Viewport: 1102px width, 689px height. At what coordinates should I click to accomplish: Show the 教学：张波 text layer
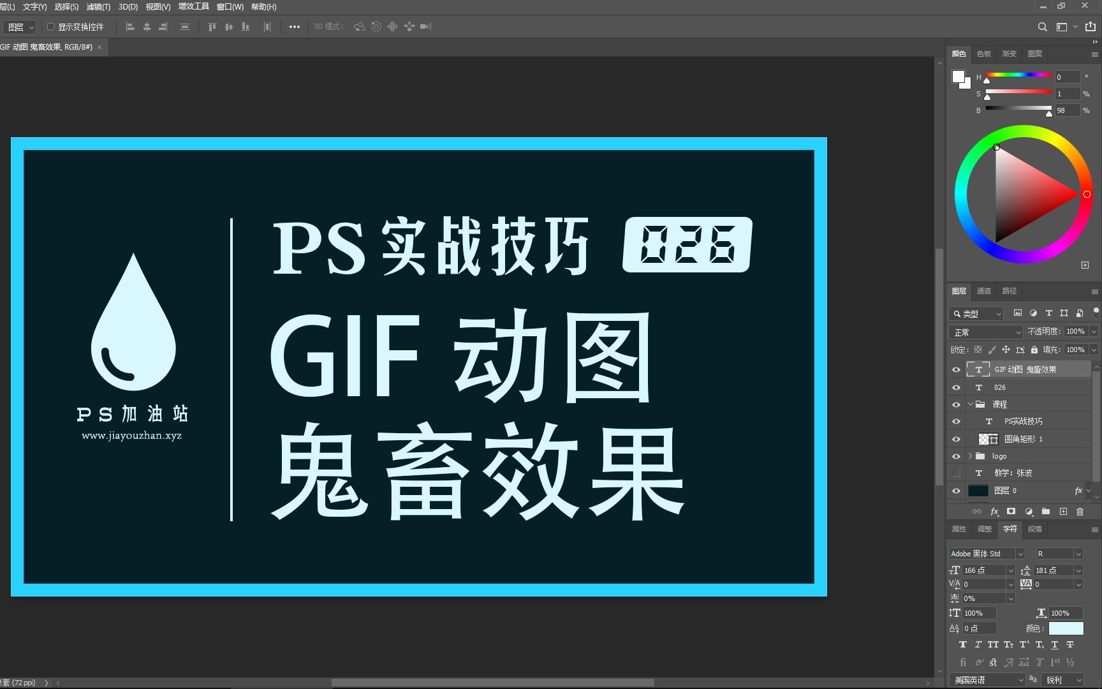(x=956, y=473)
